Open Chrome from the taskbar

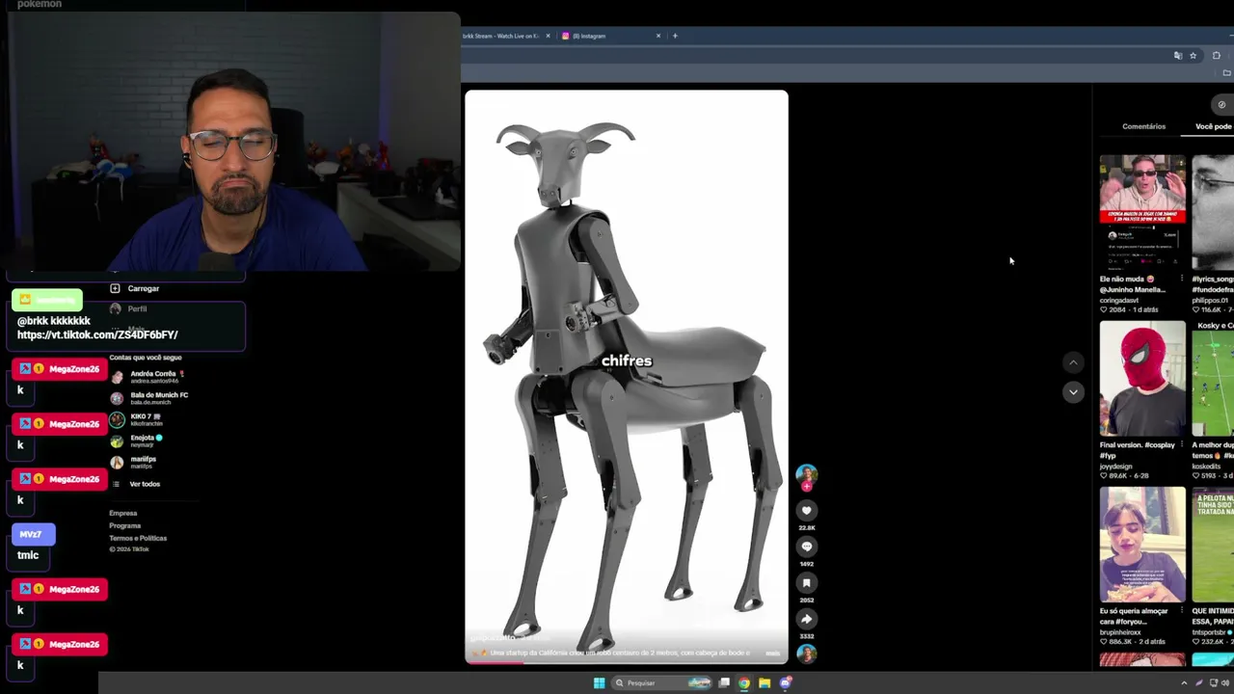point(744,683)
